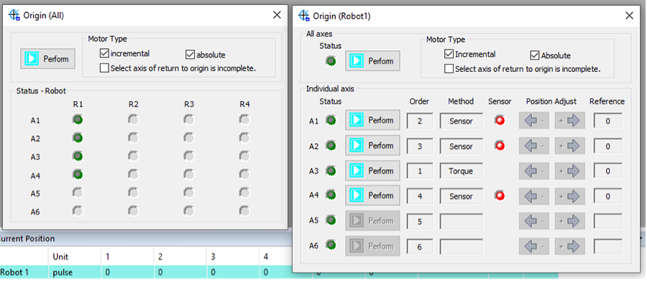Screen dimensions: 647x281
Task: Toggle absolute checkbox in Origin (All)
Action: pos(191,55)
